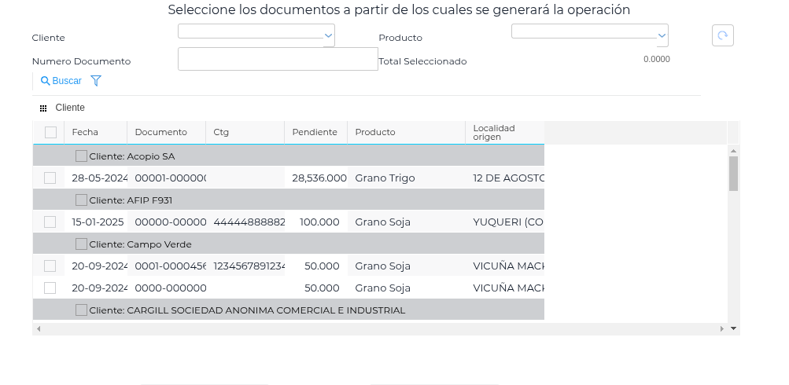
Task: Click the filter funnel icon
Action: tap(96, 81)
